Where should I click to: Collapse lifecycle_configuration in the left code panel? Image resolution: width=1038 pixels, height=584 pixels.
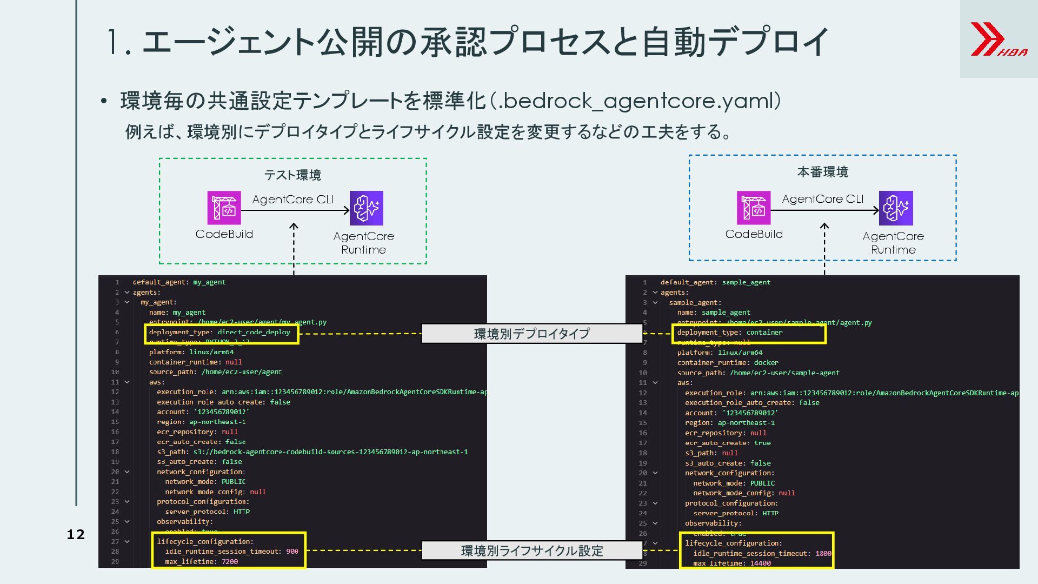coord(127,542)
